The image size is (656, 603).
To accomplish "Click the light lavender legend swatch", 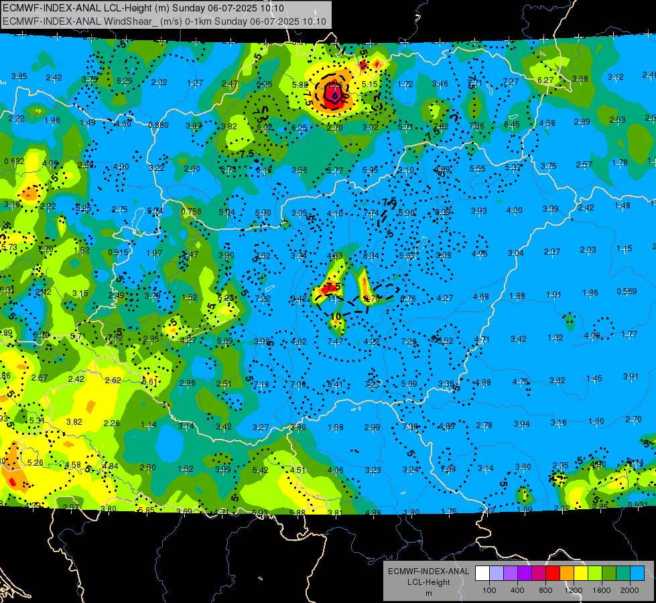I will (x=497, y=574).
